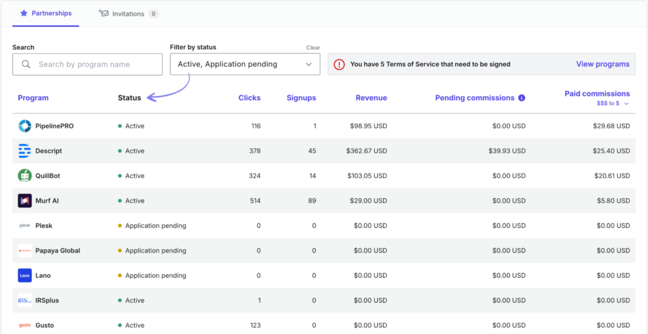The width and height of the screenshot is (648, 334).
Task: Open the Partnerships tab
Action: [x=46, y=14]
